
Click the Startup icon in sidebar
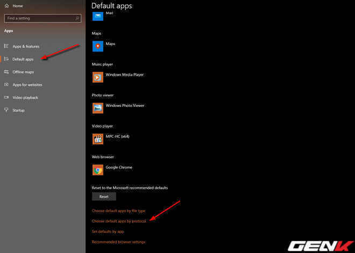click(6, 110)
